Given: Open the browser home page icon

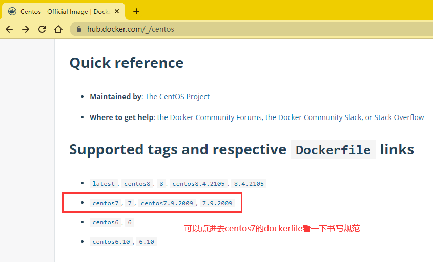Looking at the screenshot, I should (x=58, y=29).
